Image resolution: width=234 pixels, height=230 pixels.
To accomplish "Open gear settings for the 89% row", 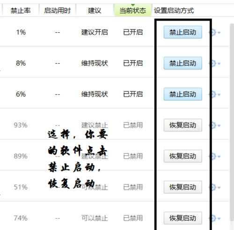I will click(x=214, y=156).
